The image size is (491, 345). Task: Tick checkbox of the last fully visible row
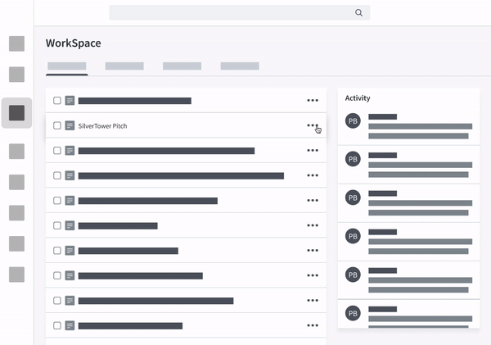point(57,325)
